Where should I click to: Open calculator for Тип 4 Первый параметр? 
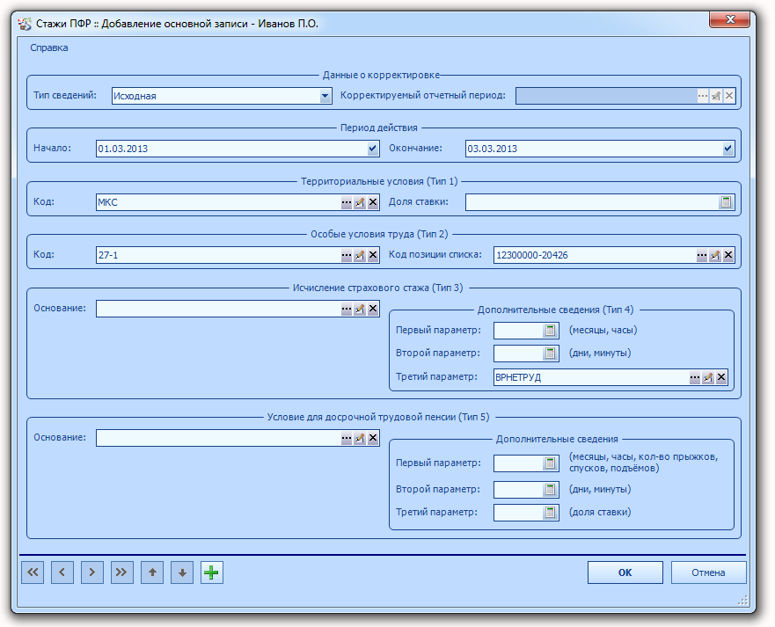coord(550,331)
